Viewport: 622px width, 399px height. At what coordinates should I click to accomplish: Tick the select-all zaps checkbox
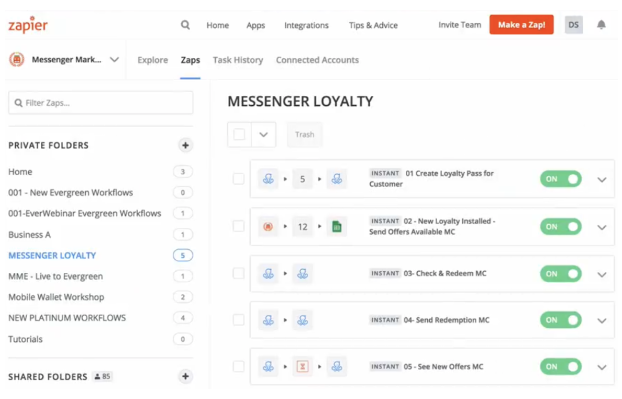(x=239, y=135)
